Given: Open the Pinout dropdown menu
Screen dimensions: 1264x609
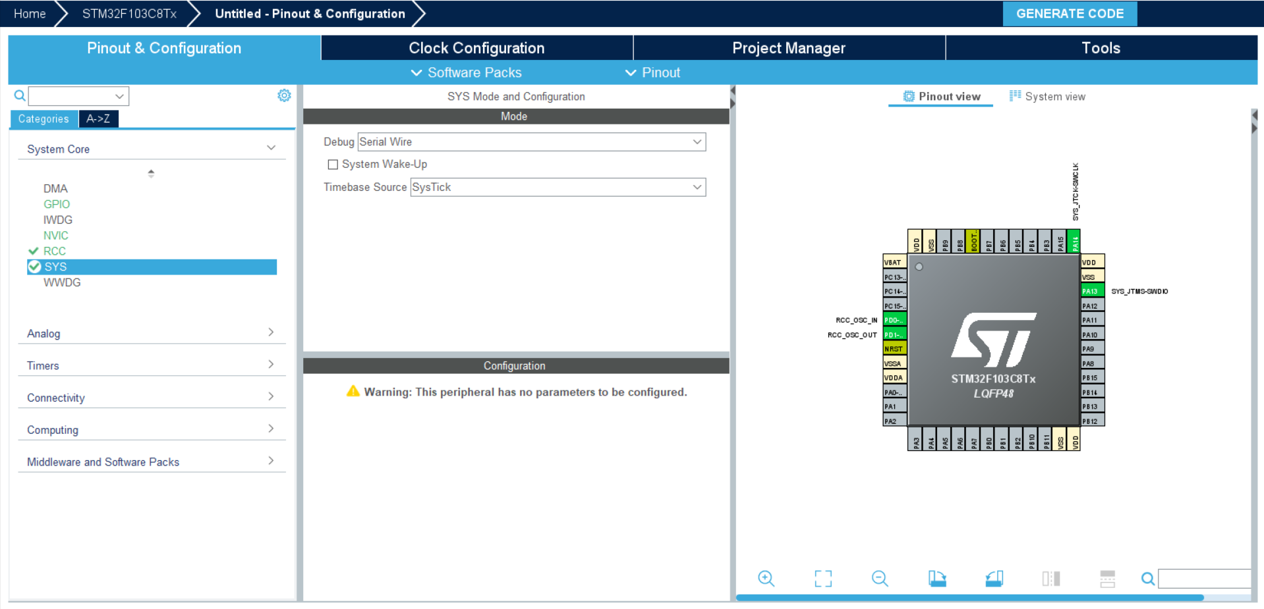Looking at the screenshot, I should pyautogui.click(x=652, y=72).
